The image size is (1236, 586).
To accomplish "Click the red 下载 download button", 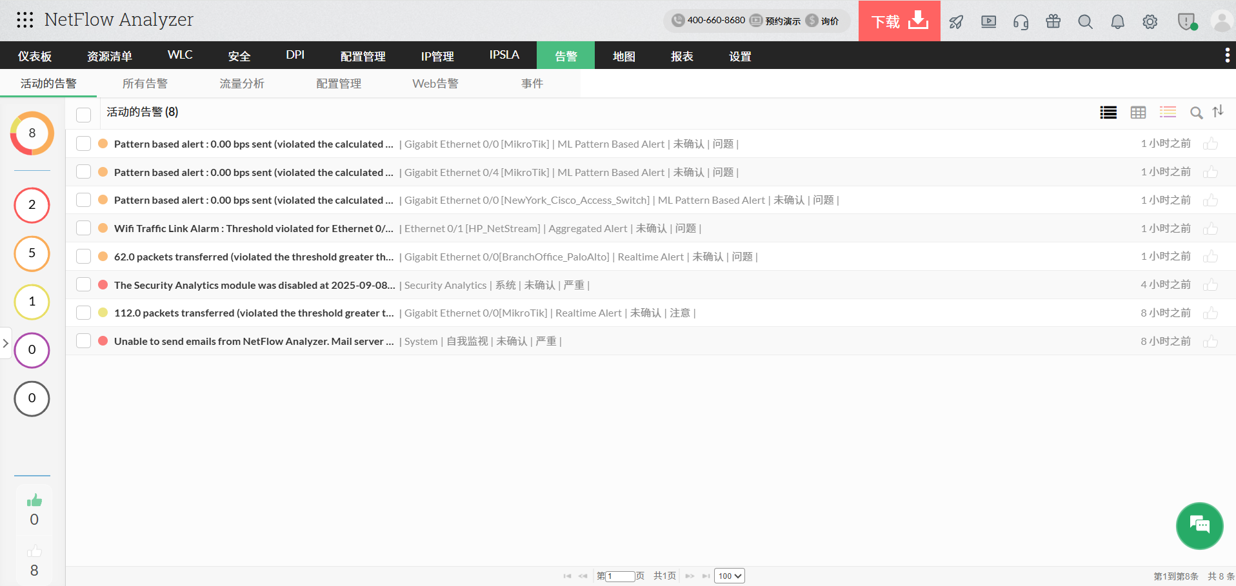I will pyautogui.click(x=899, y=21).
